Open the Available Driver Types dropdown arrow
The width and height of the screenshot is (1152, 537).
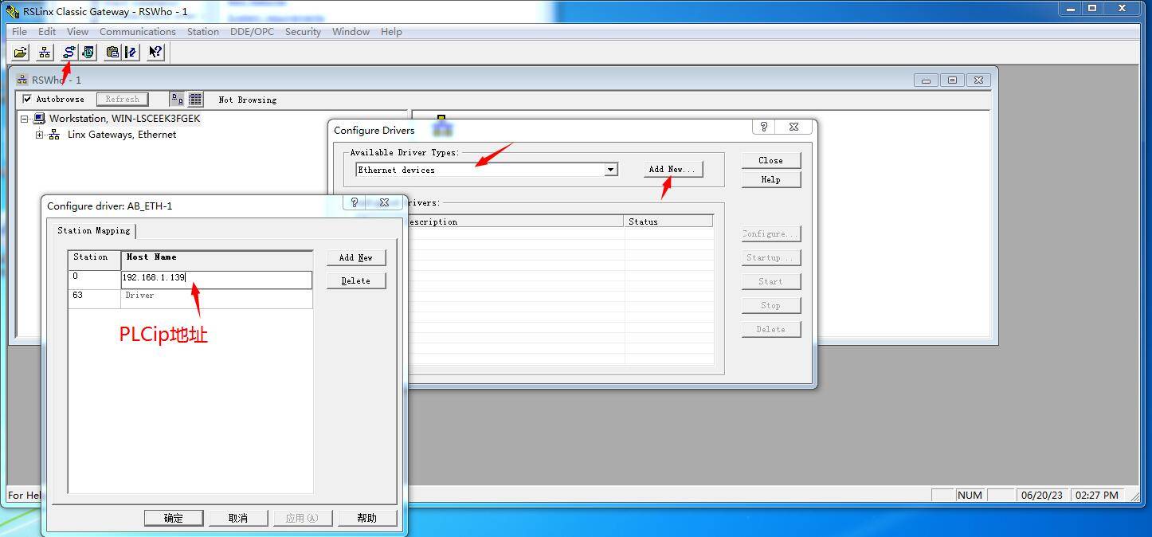610,170
